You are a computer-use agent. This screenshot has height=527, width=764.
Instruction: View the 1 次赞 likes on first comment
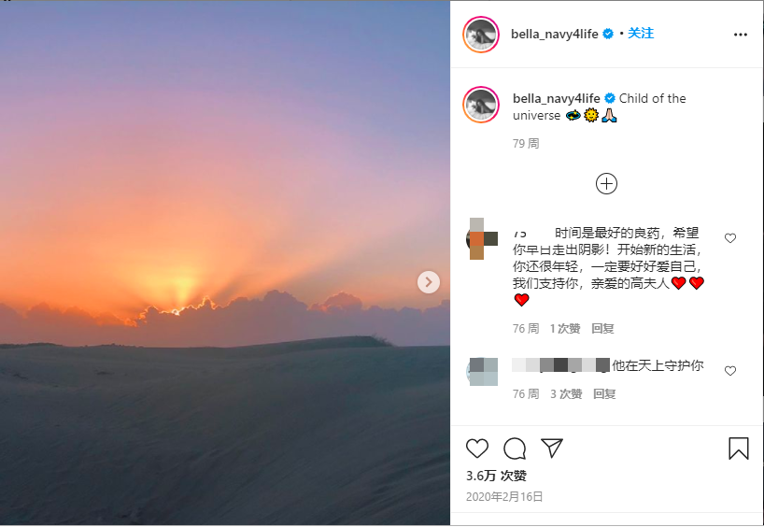pyautogui.click(x=565, y=329)
